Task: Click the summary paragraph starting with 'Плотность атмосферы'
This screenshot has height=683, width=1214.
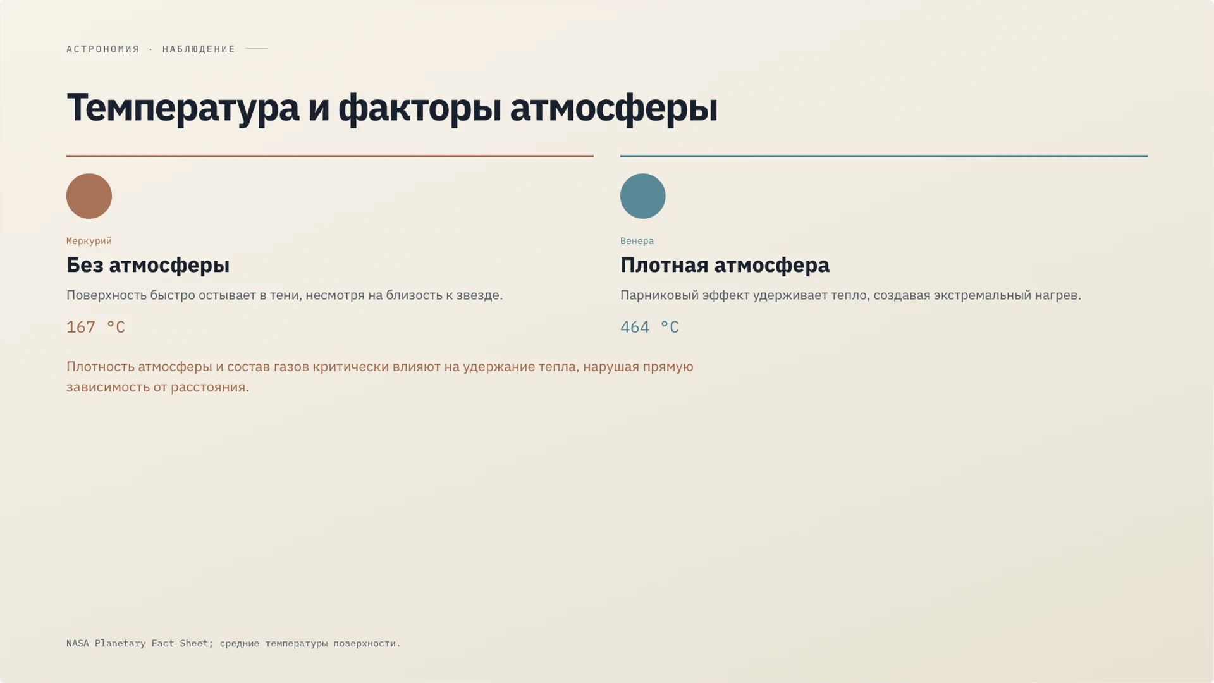Action: point(380,377)
